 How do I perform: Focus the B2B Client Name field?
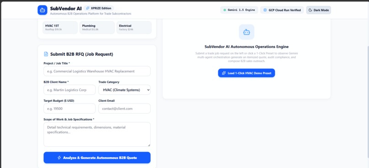coord(70,90)
